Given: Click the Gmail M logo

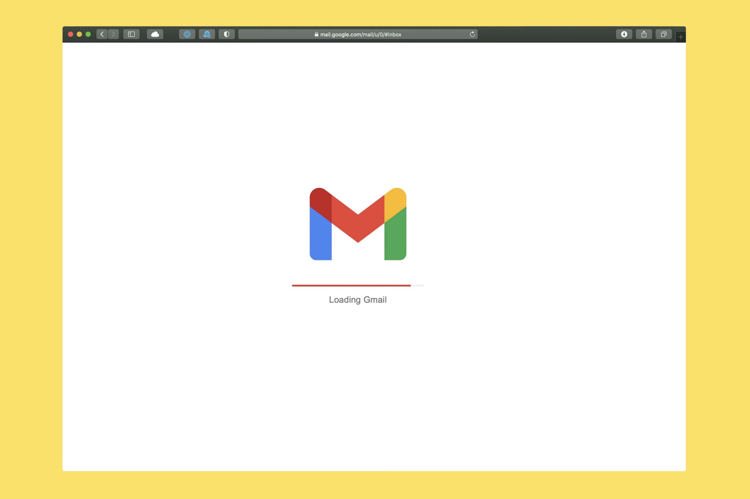Looking at the screenshot, I should (358, 224).
